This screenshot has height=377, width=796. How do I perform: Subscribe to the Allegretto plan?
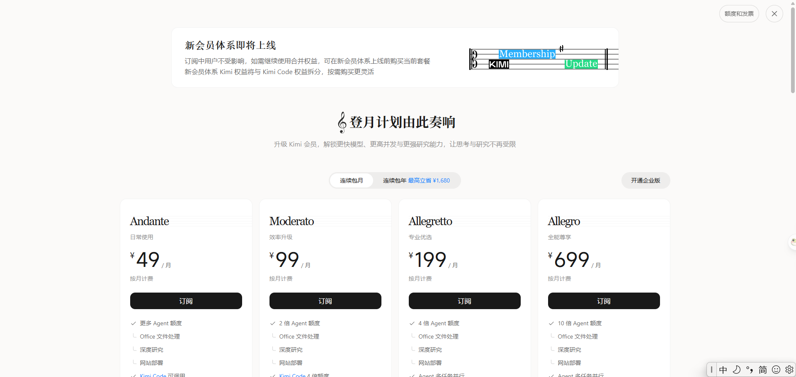click(x=465, y=301)
